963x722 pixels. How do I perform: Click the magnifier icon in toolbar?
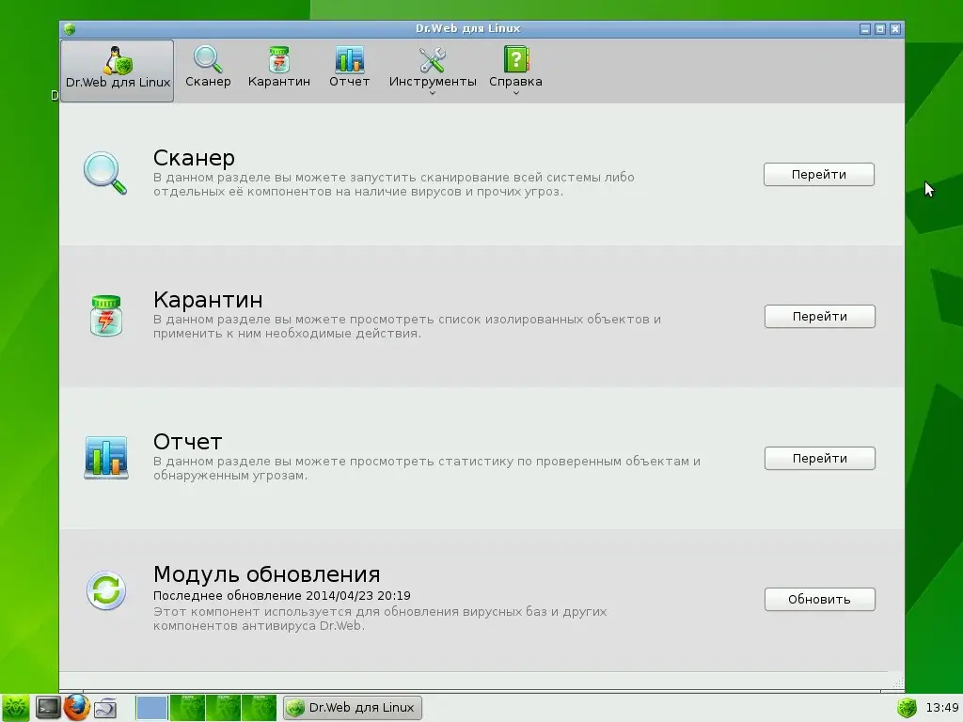(x=208, y=59)
